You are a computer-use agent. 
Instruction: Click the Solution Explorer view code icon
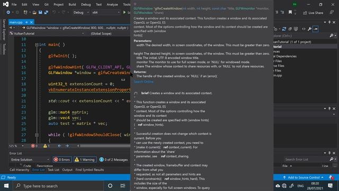point(304,29)
